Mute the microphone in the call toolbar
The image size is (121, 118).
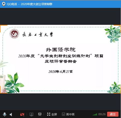[x=5, y=114]
